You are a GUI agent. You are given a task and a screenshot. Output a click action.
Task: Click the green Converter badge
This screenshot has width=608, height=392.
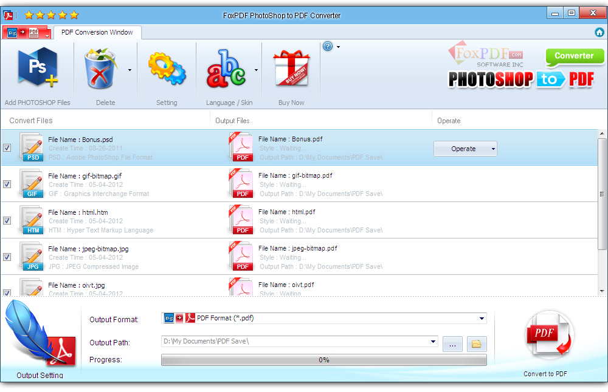[575, 56]
